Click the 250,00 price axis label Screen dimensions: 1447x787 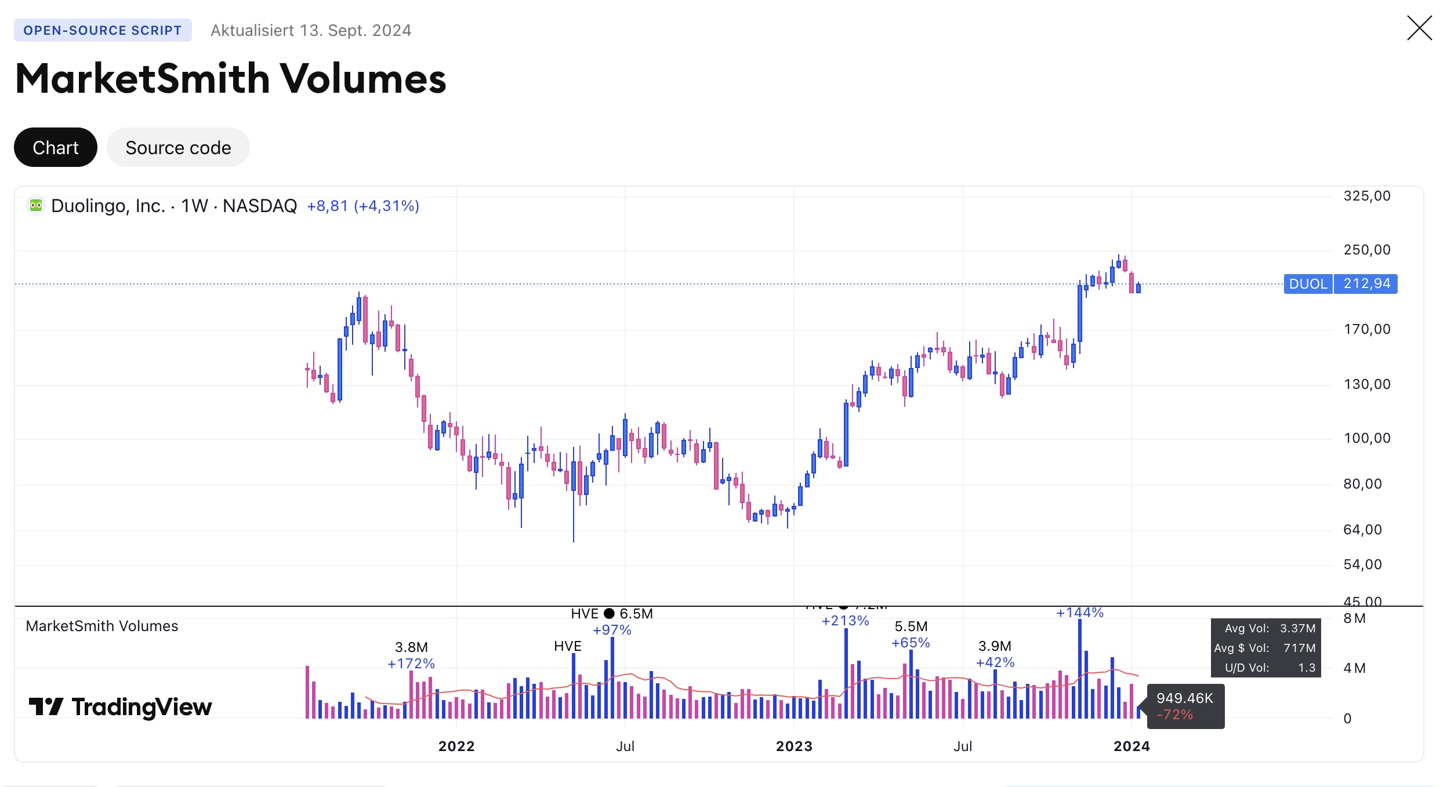pos(1367,250)
